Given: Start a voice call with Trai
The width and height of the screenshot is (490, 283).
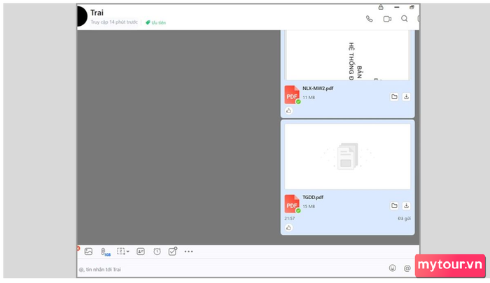Looking at the screenshot, I should click(x=370, y=19).
